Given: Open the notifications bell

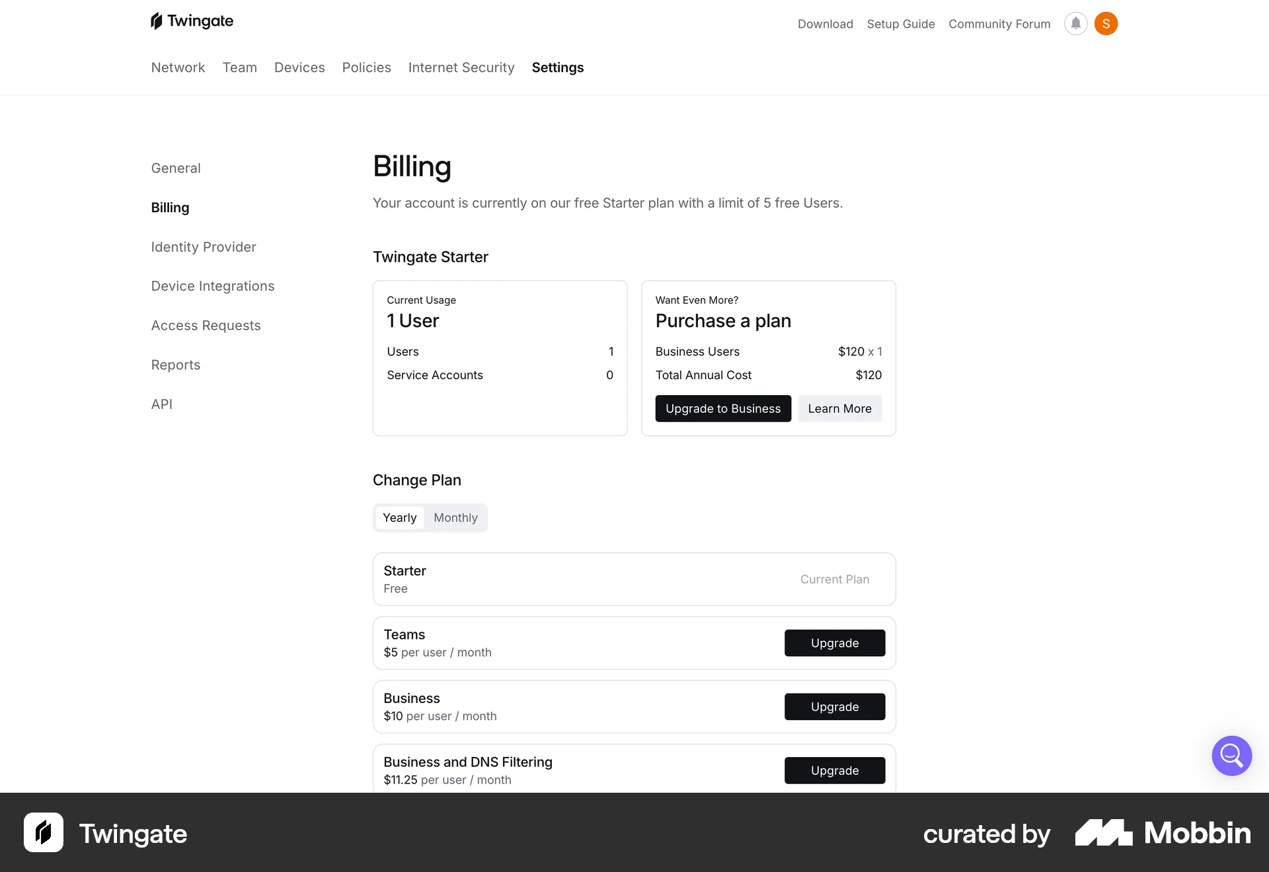Looking at the screenshot, I should tap(1075, 23).
